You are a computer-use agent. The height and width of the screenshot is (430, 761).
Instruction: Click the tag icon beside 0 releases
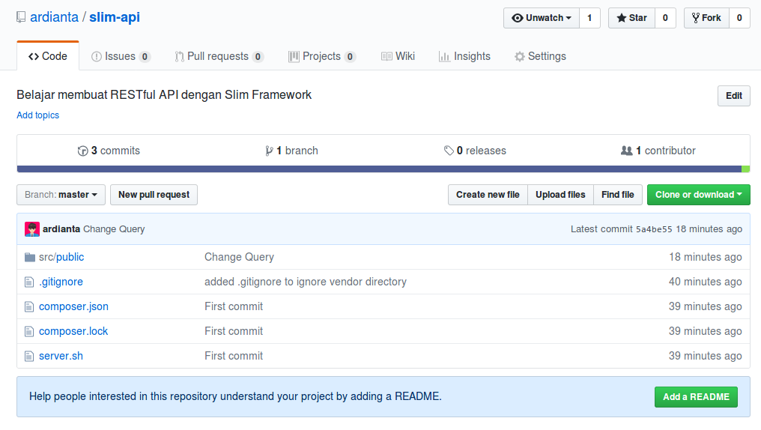pyautogui.click(x=449, y=151)
